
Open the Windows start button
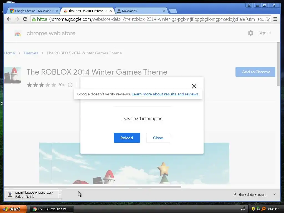coord(13,209)
